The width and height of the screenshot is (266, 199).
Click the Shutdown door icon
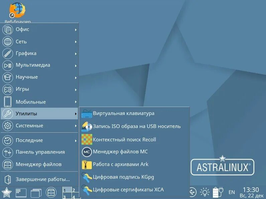tap(8, 180)
